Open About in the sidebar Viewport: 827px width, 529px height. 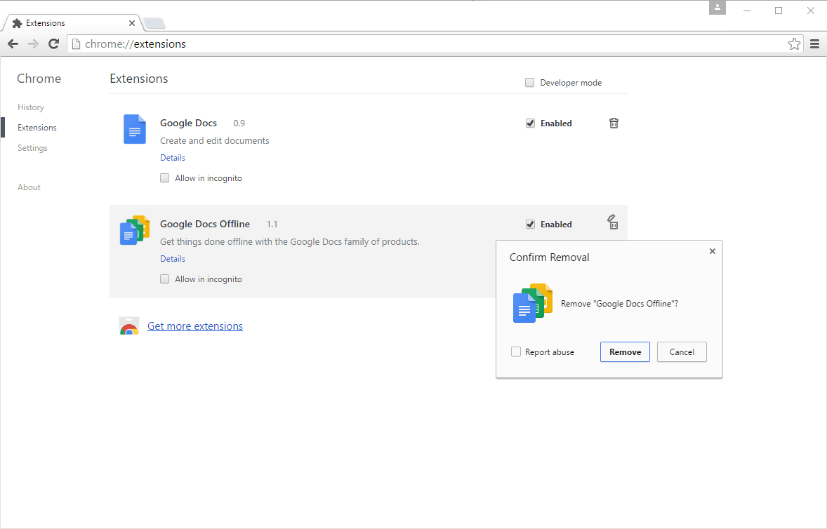[x=29, y=187]
